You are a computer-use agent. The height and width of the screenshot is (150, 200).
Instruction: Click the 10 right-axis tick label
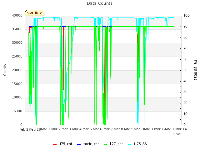(x=185, y=114)
